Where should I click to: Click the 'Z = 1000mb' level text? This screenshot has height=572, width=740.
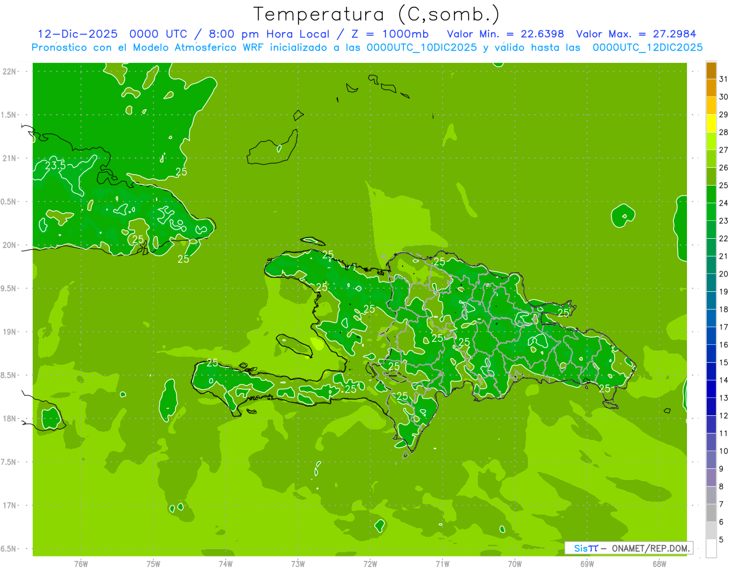[x=391, y=34]
